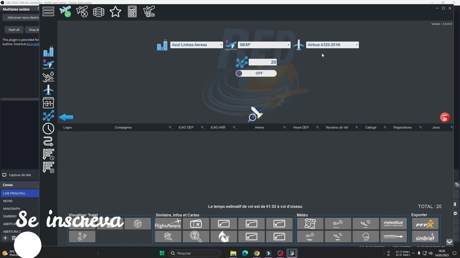Toggle the OFF switch
The image size is (460, 258).
click(x=256, y=73)
